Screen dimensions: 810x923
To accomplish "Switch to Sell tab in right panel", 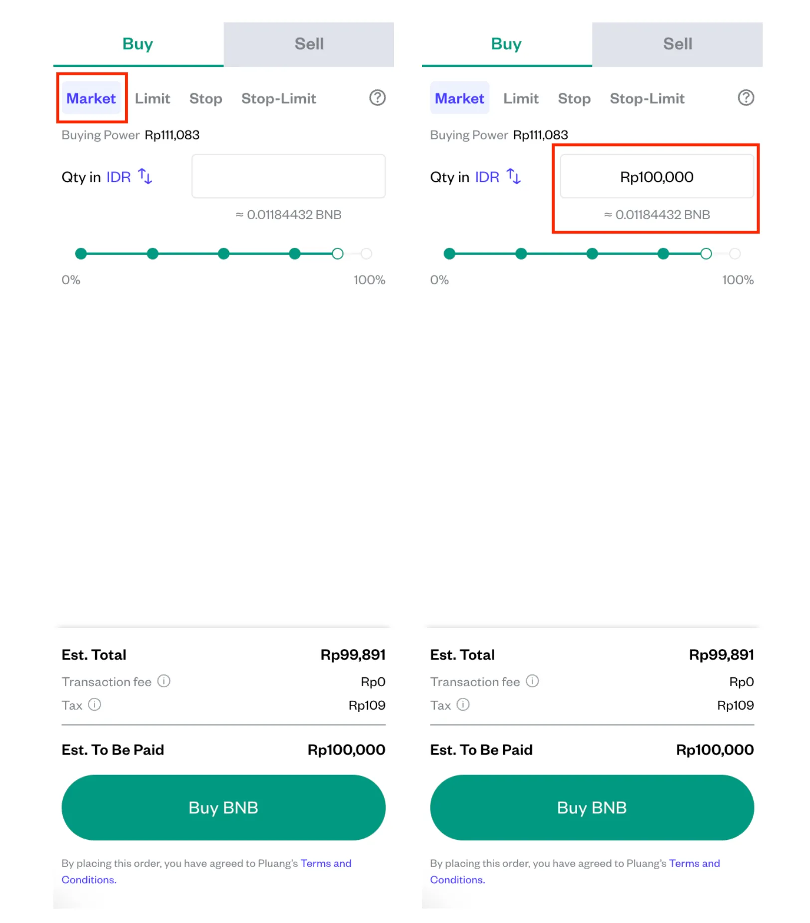I will pos(677,44).
